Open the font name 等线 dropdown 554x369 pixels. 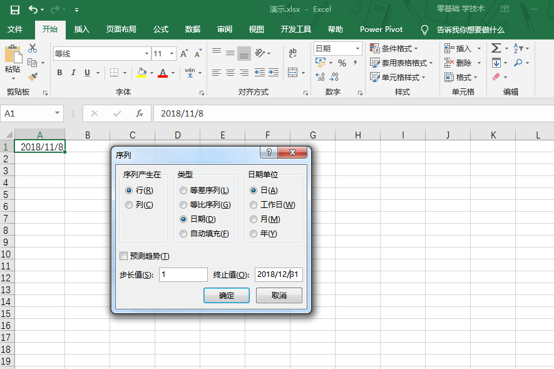point(146,54)
